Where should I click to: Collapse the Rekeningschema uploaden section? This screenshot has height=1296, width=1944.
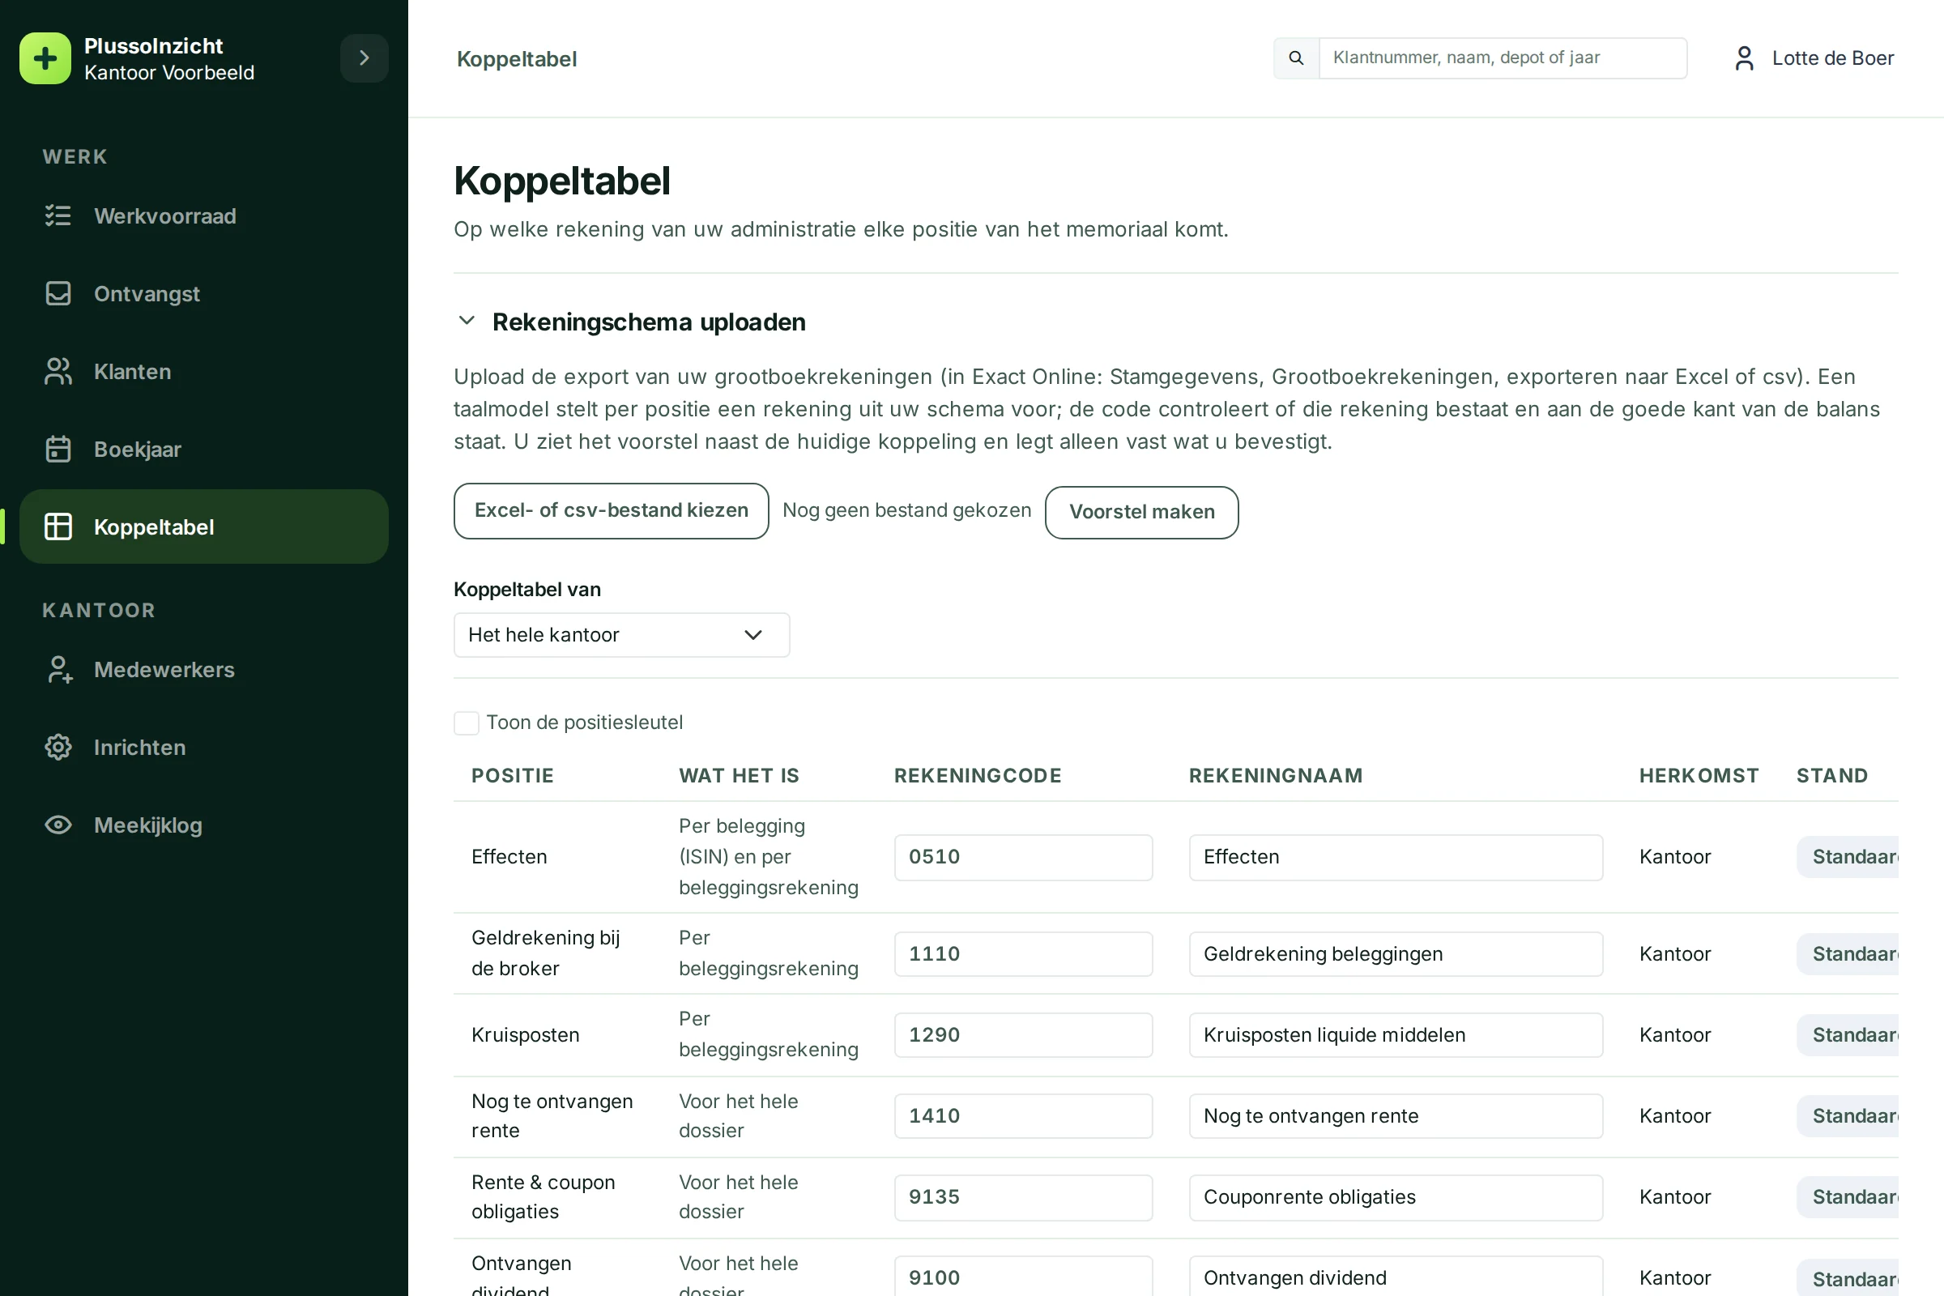(467, 321)
